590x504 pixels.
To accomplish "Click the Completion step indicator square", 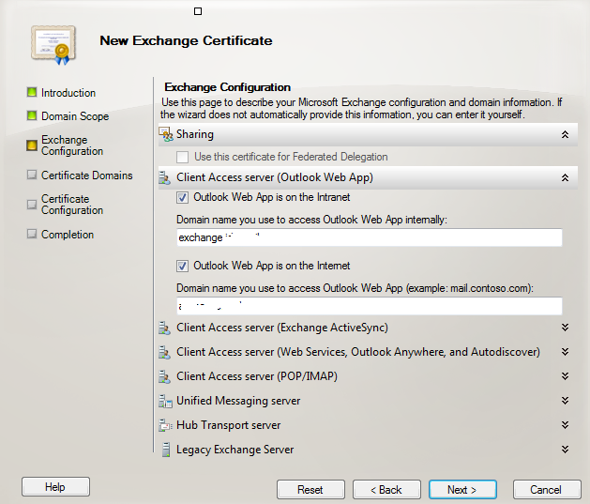I will pyautogui.click(x=32, y=234).
